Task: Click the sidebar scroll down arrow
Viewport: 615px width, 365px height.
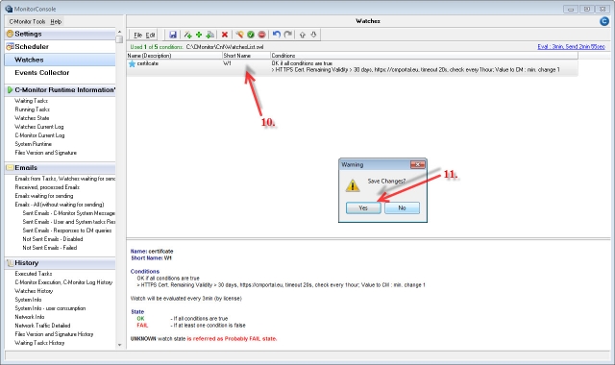Action: [x=119, y=345]
